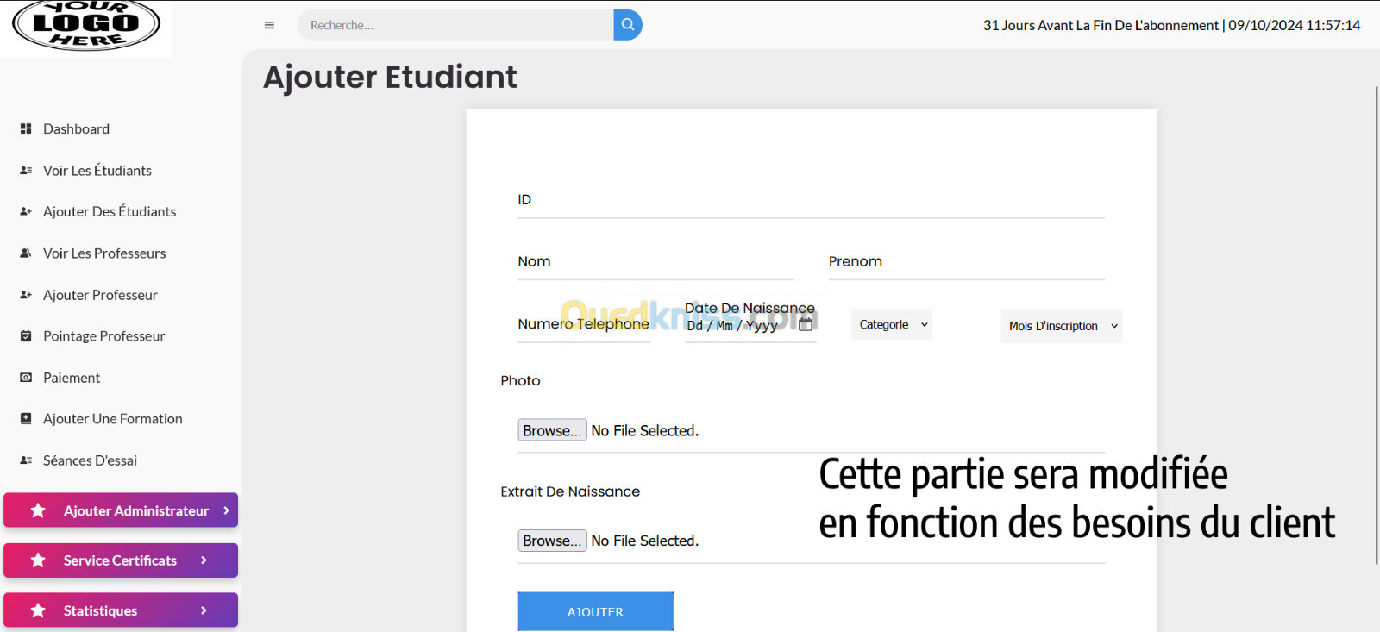This screenshot has height=632, width=1380.
Task: Click the Voir Les Professeurs icon
Action: pos(26,253)
